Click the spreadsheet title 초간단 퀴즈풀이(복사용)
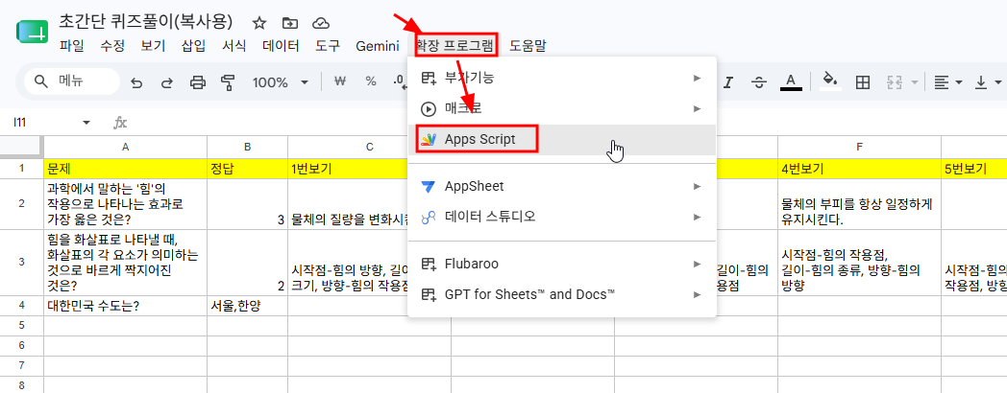This screenshot has height=393, width=1007. pos(146,22)
